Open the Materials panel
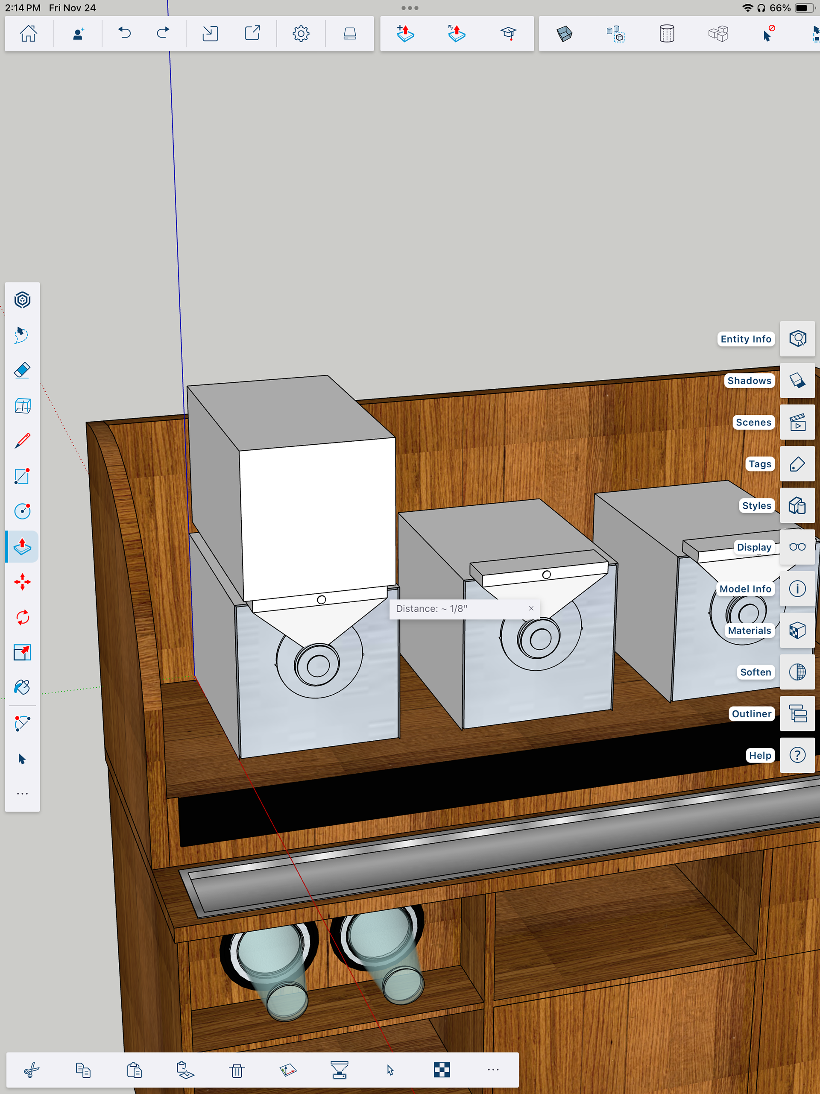Screen dimensions: 820x1094 [x=797, y=631]
